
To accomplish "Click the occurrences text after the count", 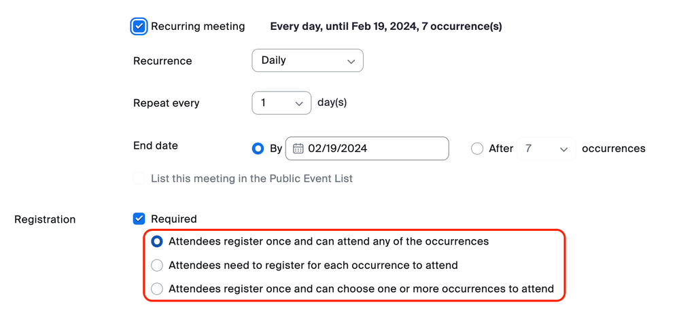I will point(613,149).
